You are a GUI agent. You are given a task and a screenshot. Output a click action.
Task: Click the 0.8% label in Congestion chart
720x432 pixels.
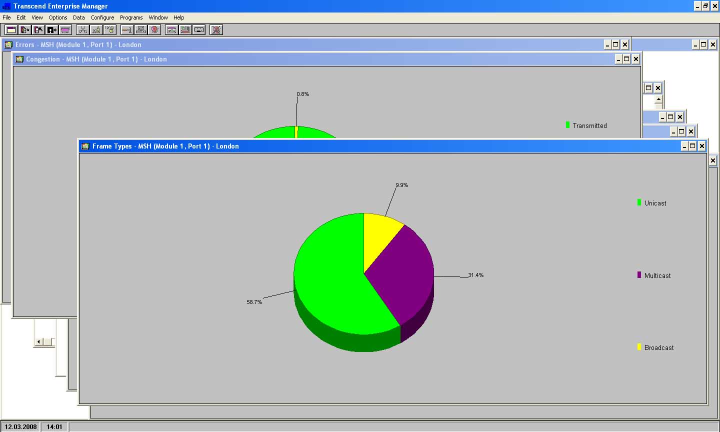302,94
